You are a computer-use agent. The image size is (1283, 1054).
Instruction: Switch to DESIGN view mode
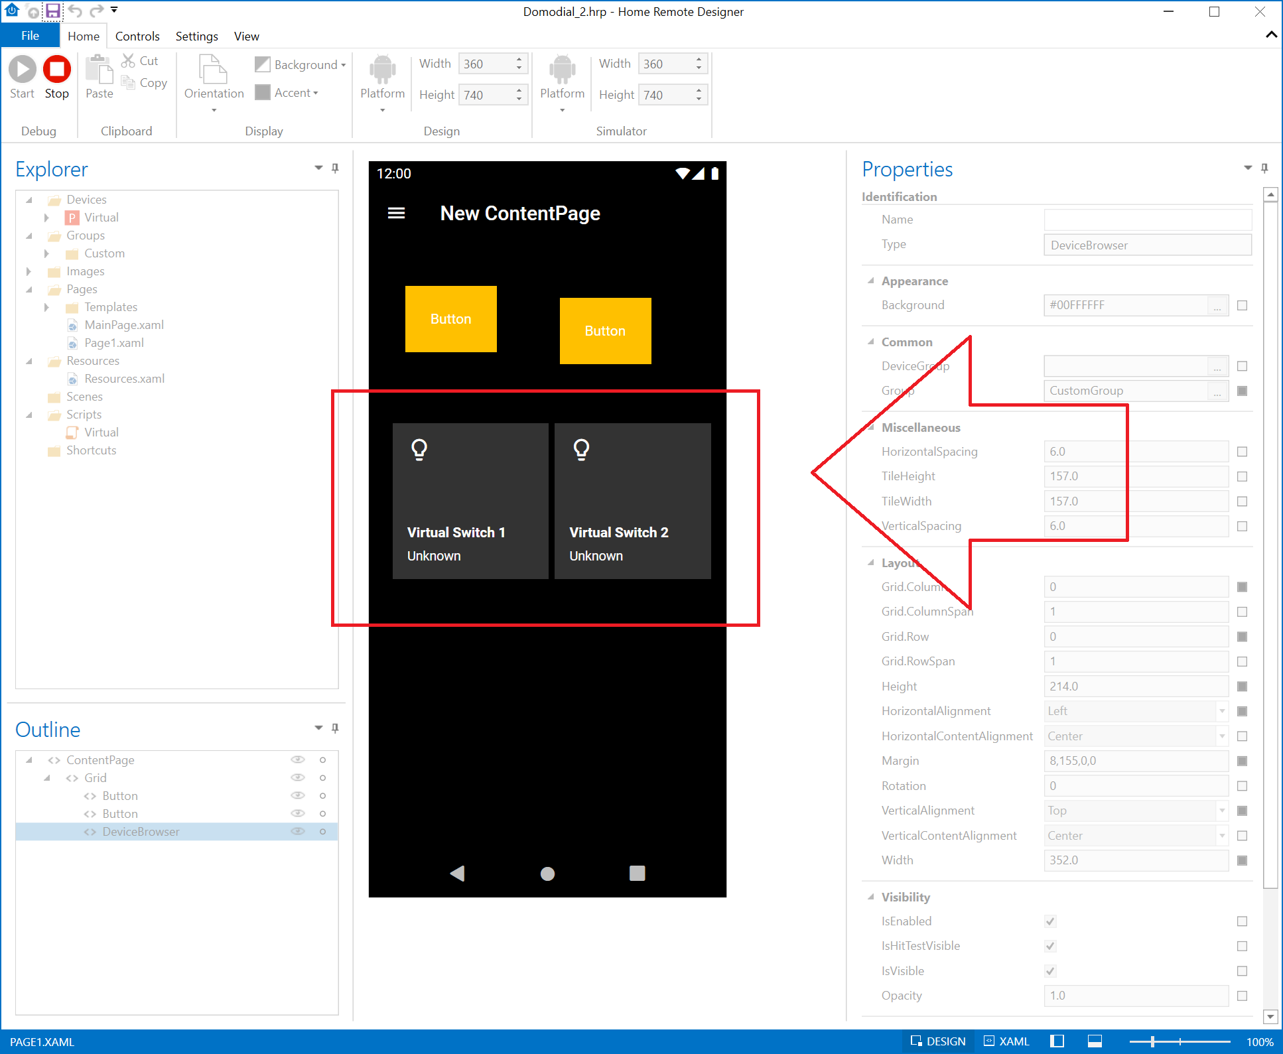click(938, 1041)
